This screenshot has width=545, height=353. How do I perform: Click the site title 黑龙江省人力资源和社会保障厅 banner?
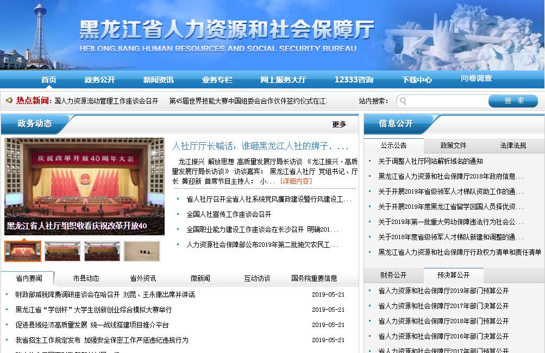tap(227, 29)
